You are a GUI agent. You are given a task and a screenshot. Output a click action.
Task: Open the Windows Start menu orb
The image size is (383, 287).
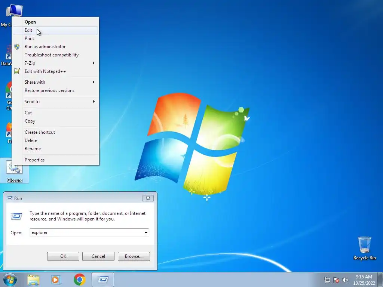coord(10,280)
